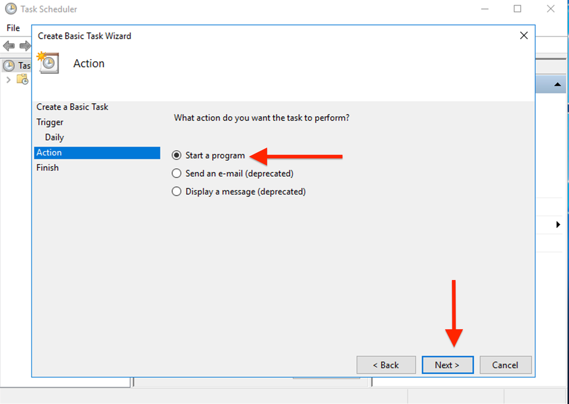Viewport: 569px width, 404px height.
Task: Click the Task Scheduler Library folder icon
Action: pos(23,79)
